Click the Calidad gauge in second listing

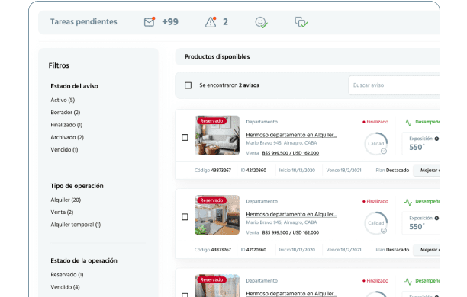[376, 223]
